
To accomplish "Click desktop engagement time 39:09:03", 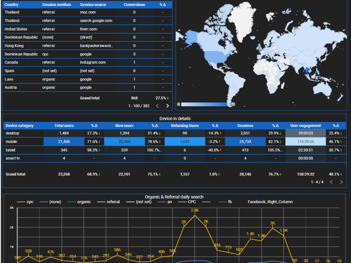I will pos(306,133).
